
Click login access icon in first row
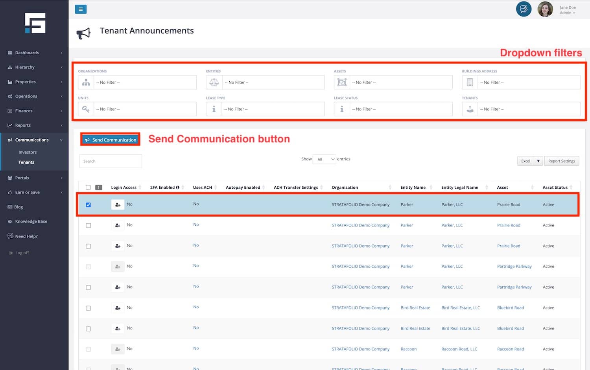[x=118, y=205]
